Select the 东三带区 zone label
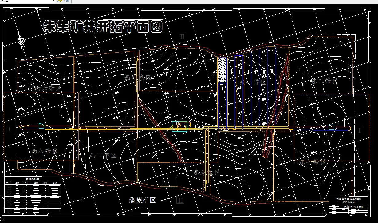The image size is (378, 223). point(324,81)
